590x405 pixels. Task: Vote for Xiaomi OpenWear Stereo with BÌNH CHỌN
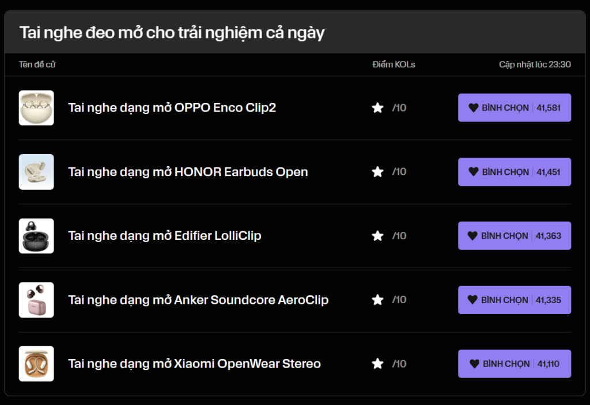coord(515,364)
